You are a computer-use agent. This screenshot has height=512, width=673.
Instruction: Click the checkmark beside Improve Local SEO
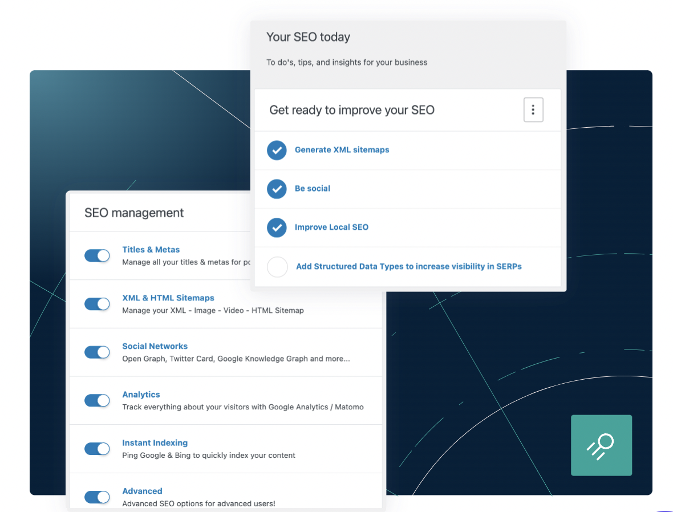277,227
